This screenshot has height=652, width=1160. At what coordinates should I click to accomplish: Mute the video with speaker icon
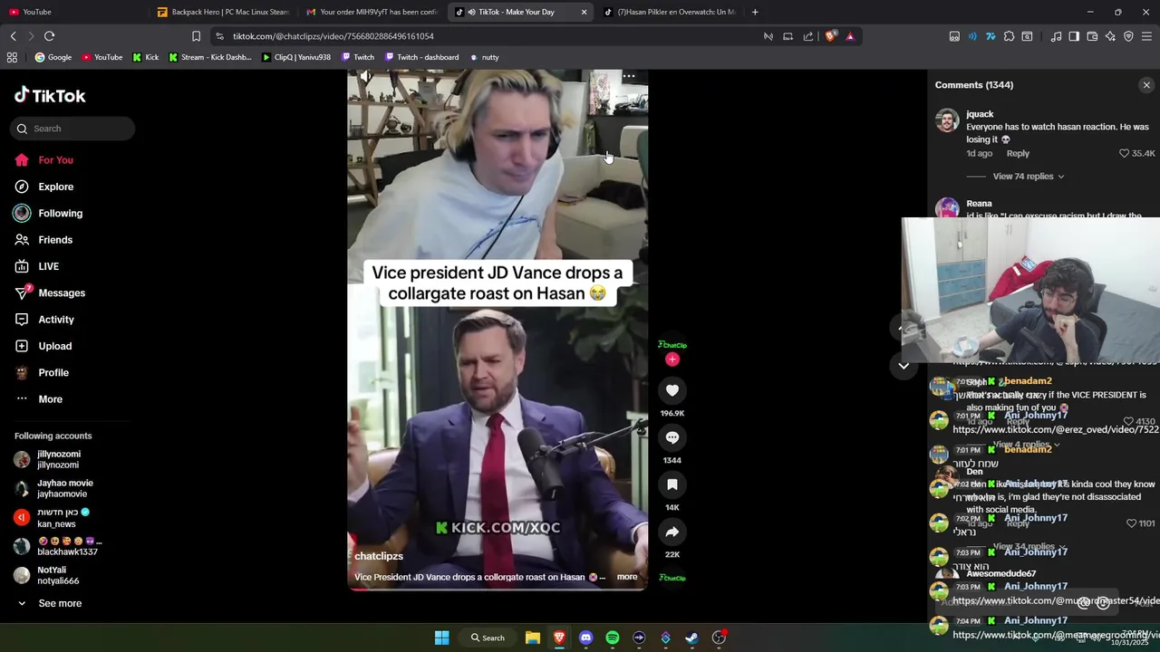pos(364,78)
